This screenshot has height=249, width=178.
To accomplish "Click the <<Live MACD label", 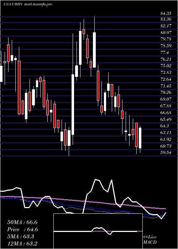I will pos(150,240).
